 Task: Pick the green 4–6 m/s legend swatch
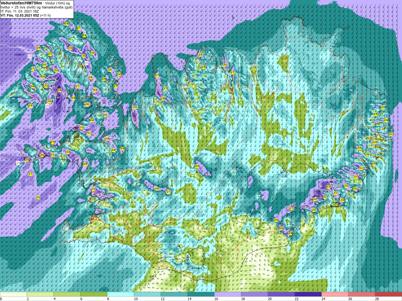pyautogui.click(x=67, y=294)
